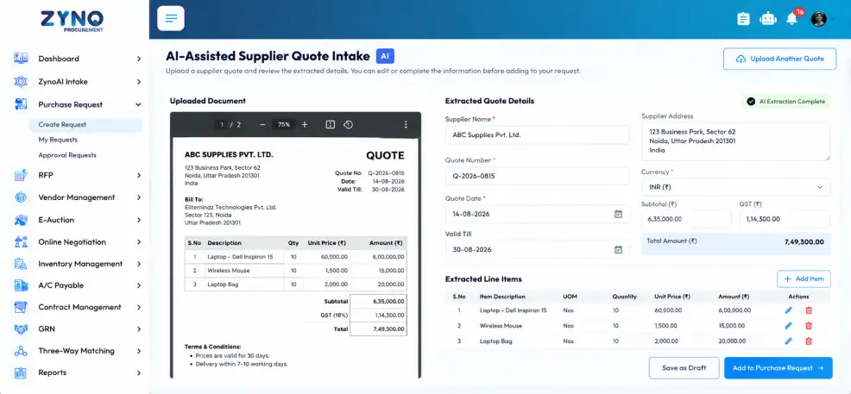Open the GRN menu item
The height and width of the screenshot is (394, 851).
tap(79, 329)
